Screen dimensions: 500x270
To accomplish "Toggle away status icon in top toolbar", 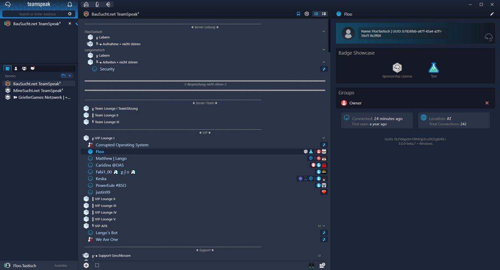I will [86, 5].
